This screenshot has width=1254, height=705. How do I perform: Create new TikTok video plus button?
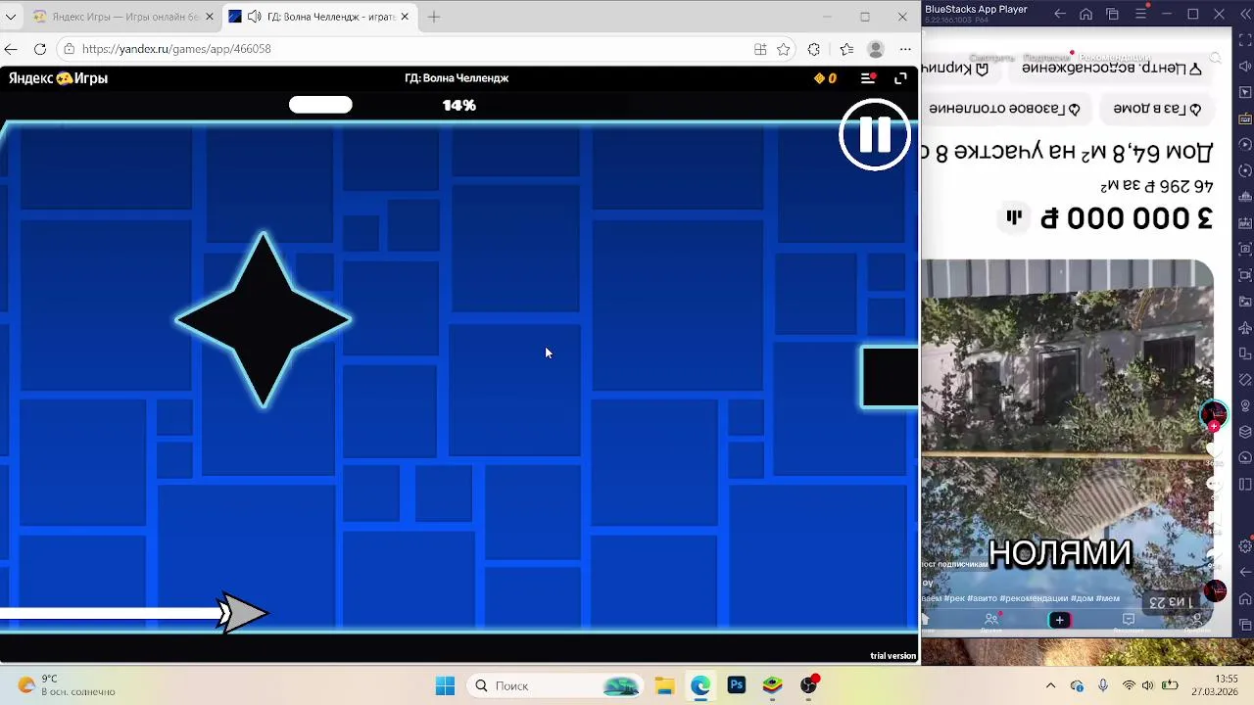[1059, 620]
